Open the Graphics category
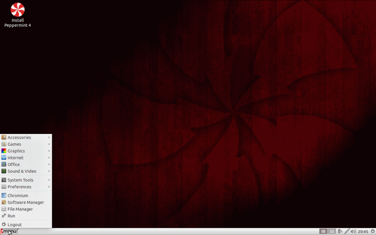 pyautogui.click(x=26, y=151)
